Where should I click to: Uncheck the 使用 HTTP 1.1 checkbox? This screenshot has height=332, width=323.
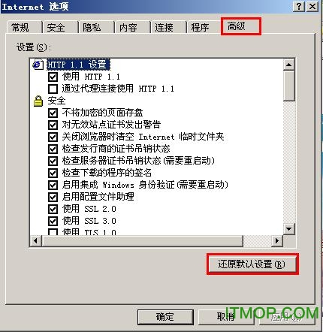click(53, 77)
